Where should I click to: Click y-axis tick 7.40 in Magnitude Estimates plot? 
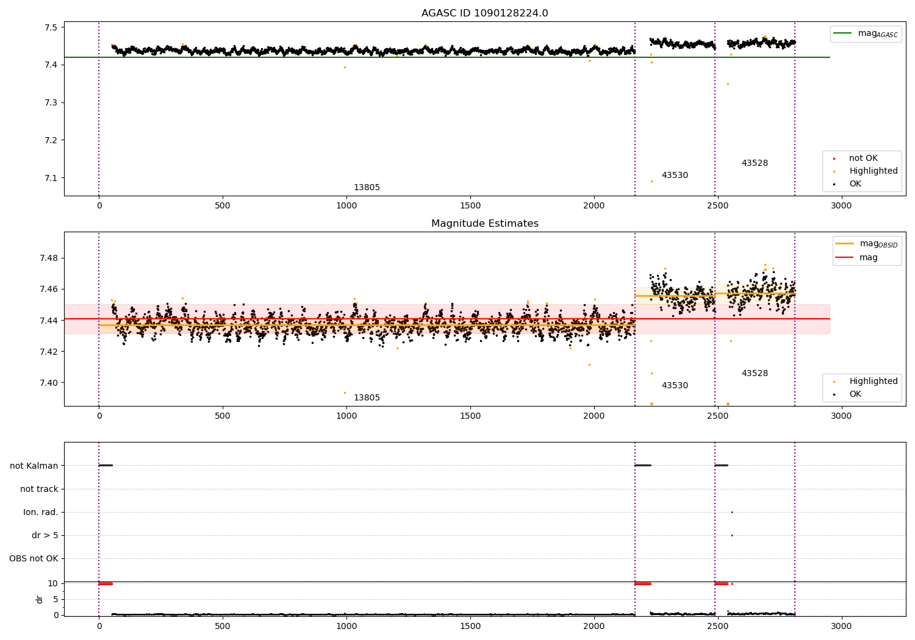48,383
